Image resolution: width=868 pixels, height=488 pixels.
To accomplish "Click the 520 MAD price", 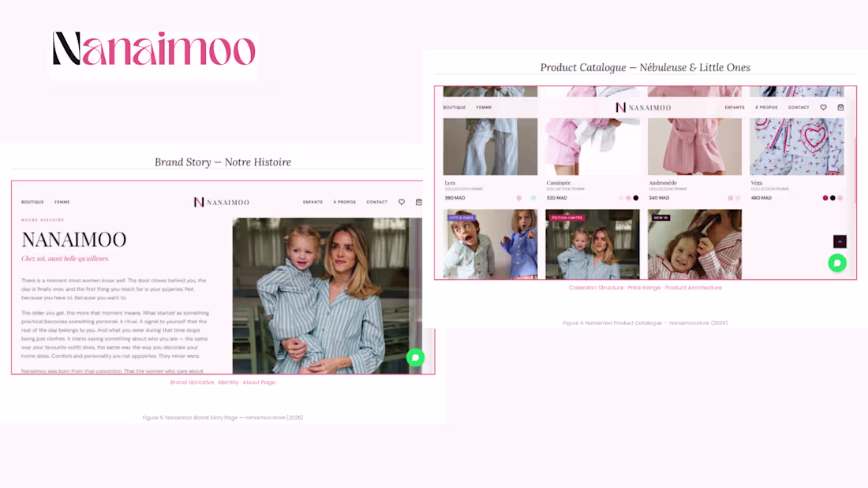I will click(x=557, y=198).
